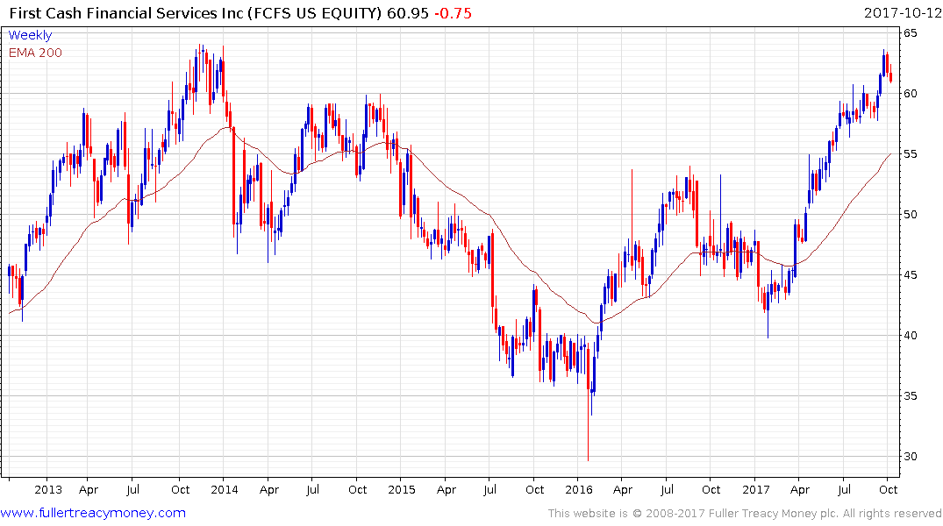
Task: Click the EMA 200 legend label
Action: click(x=35, y=53)
